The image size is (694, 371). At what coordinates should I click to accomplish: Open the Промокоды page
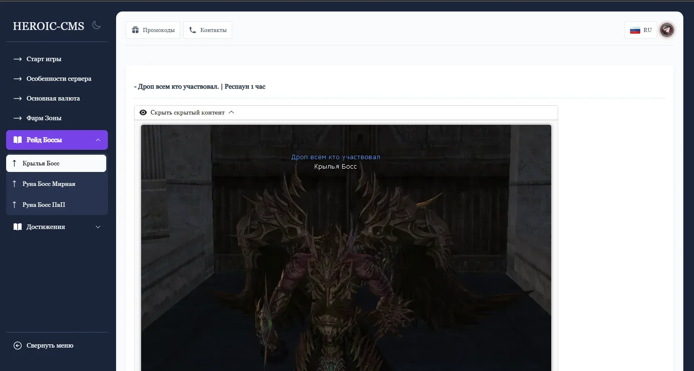[x=153, y=30]
